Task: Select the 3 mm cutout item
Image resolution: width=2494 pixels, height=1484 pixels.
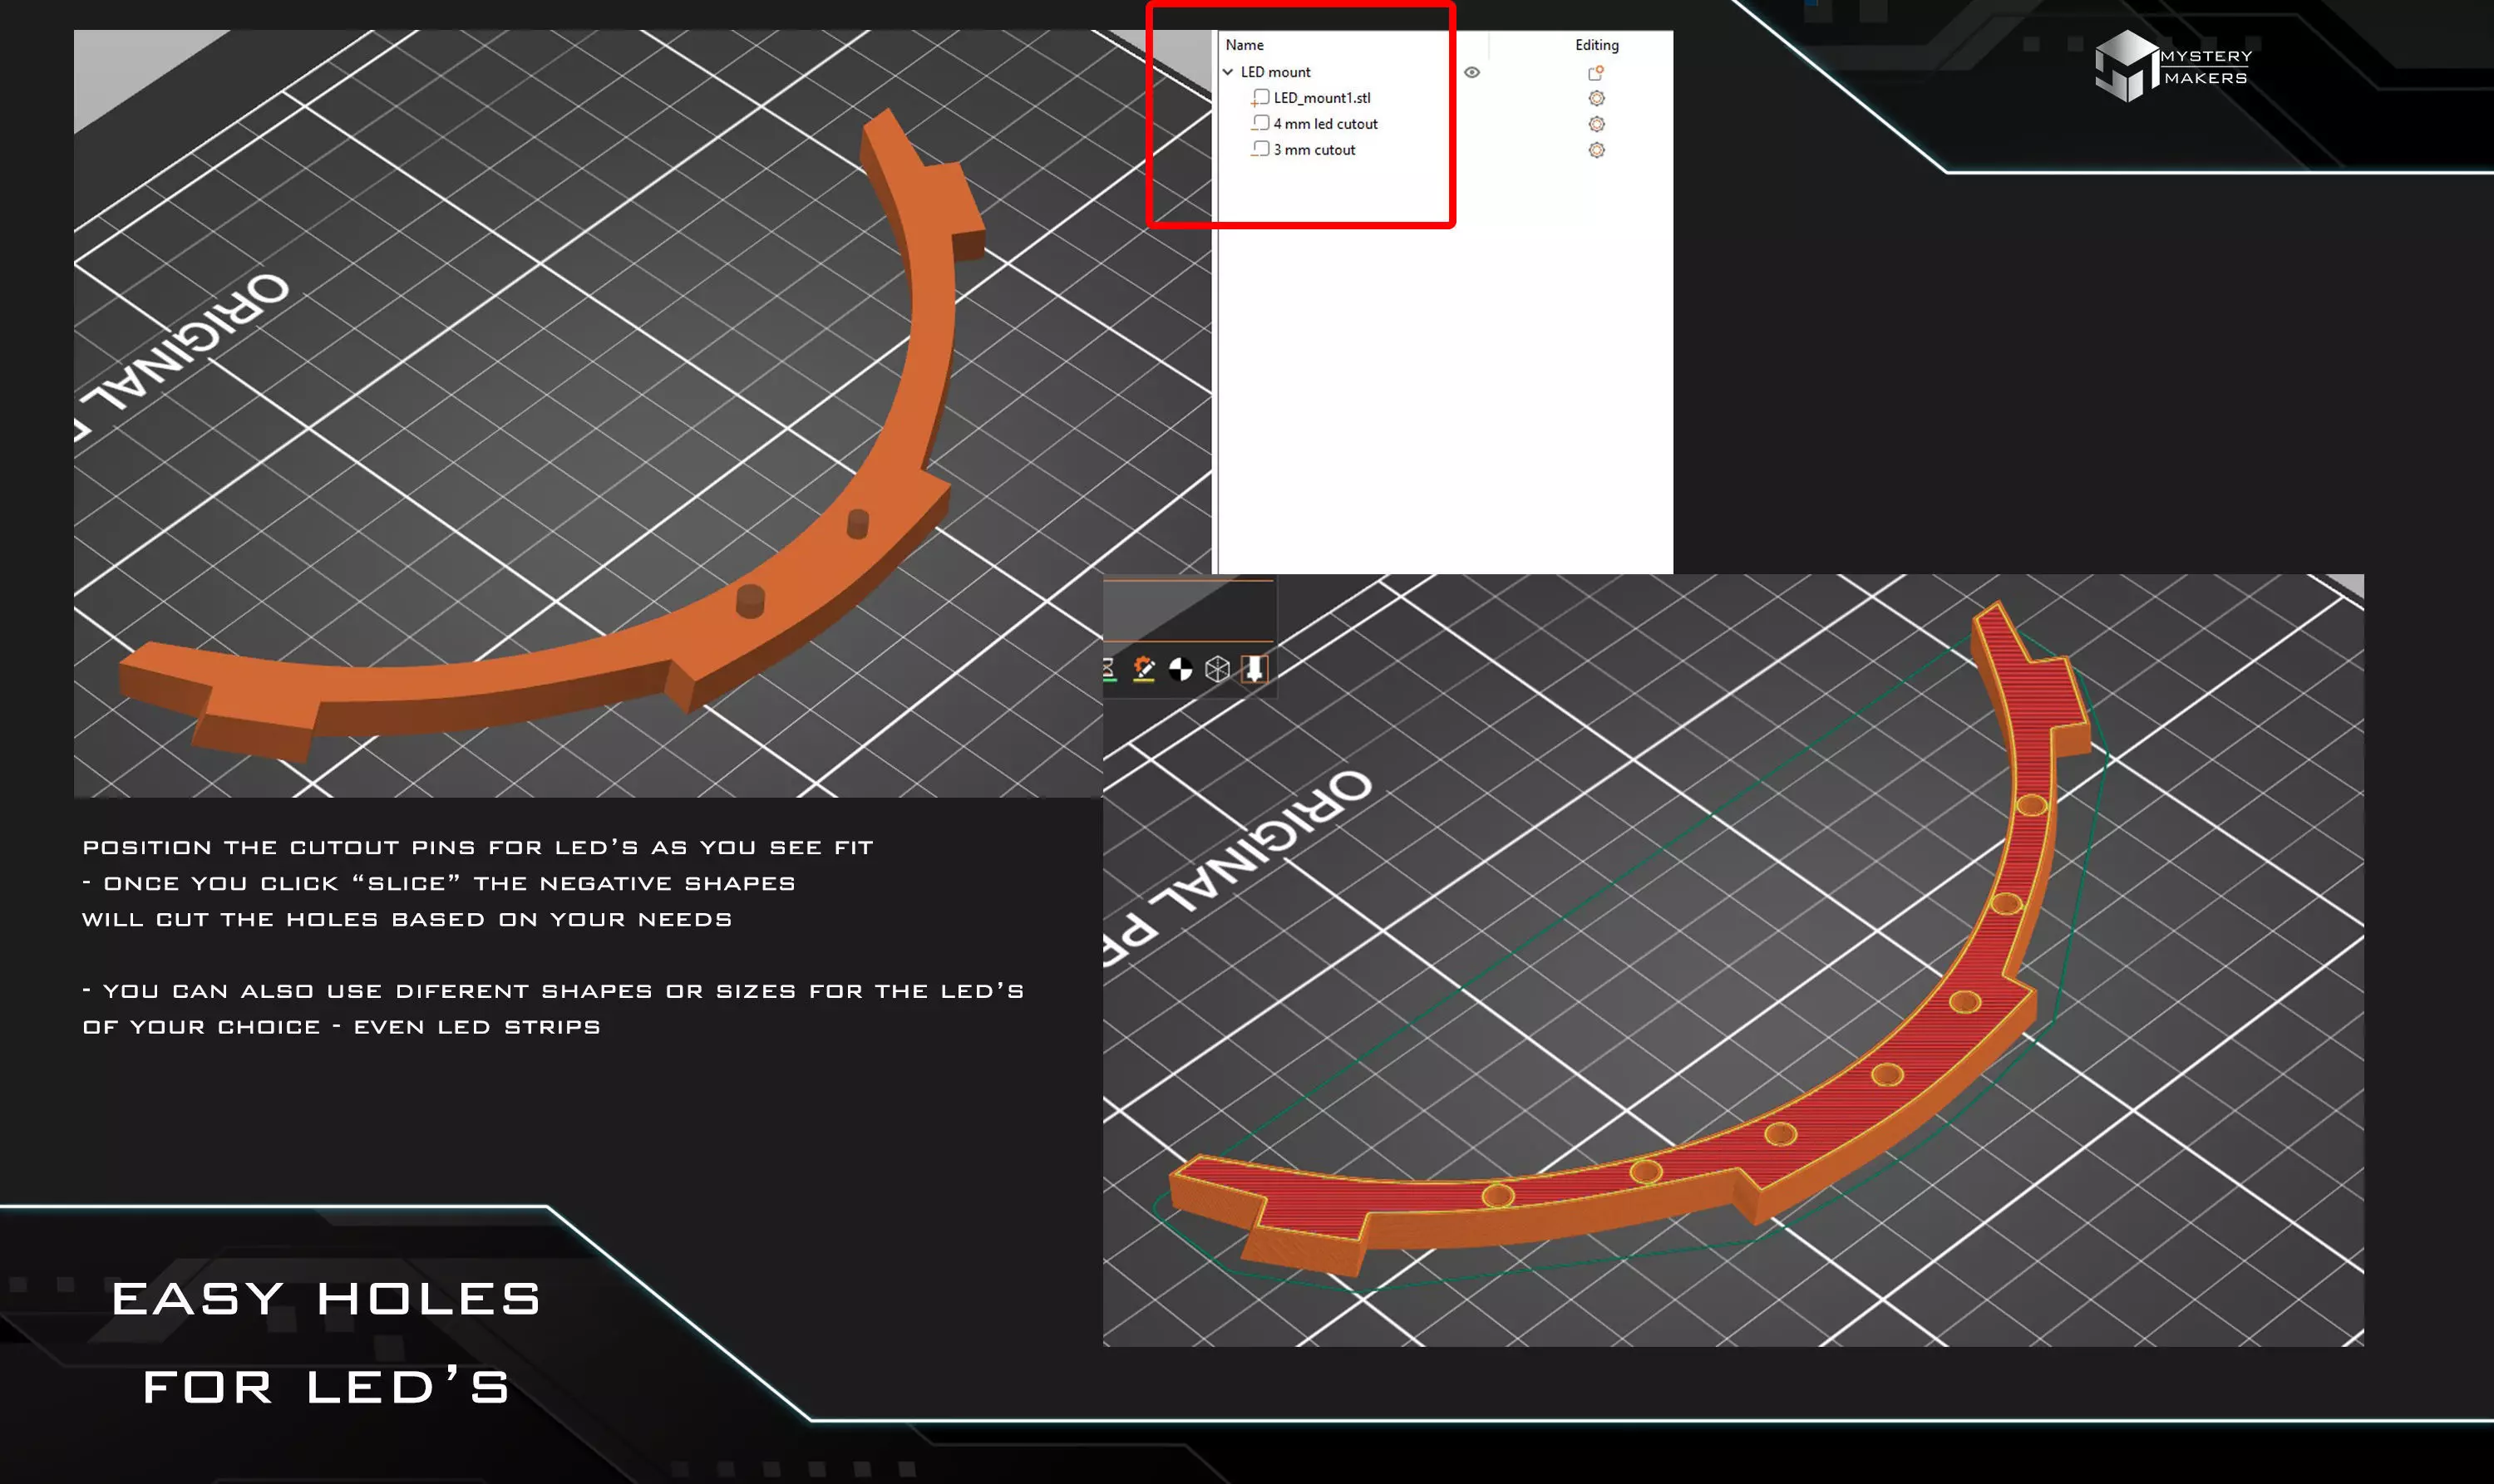Action: click(x=1314, y=150)
